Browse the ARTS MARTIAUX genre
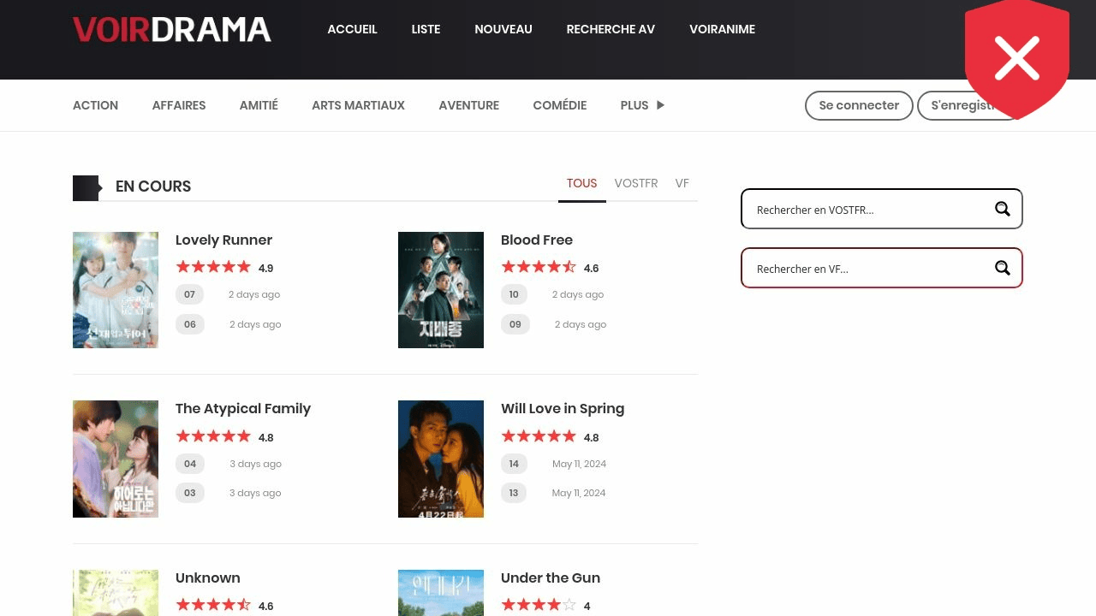 [358, 105]
